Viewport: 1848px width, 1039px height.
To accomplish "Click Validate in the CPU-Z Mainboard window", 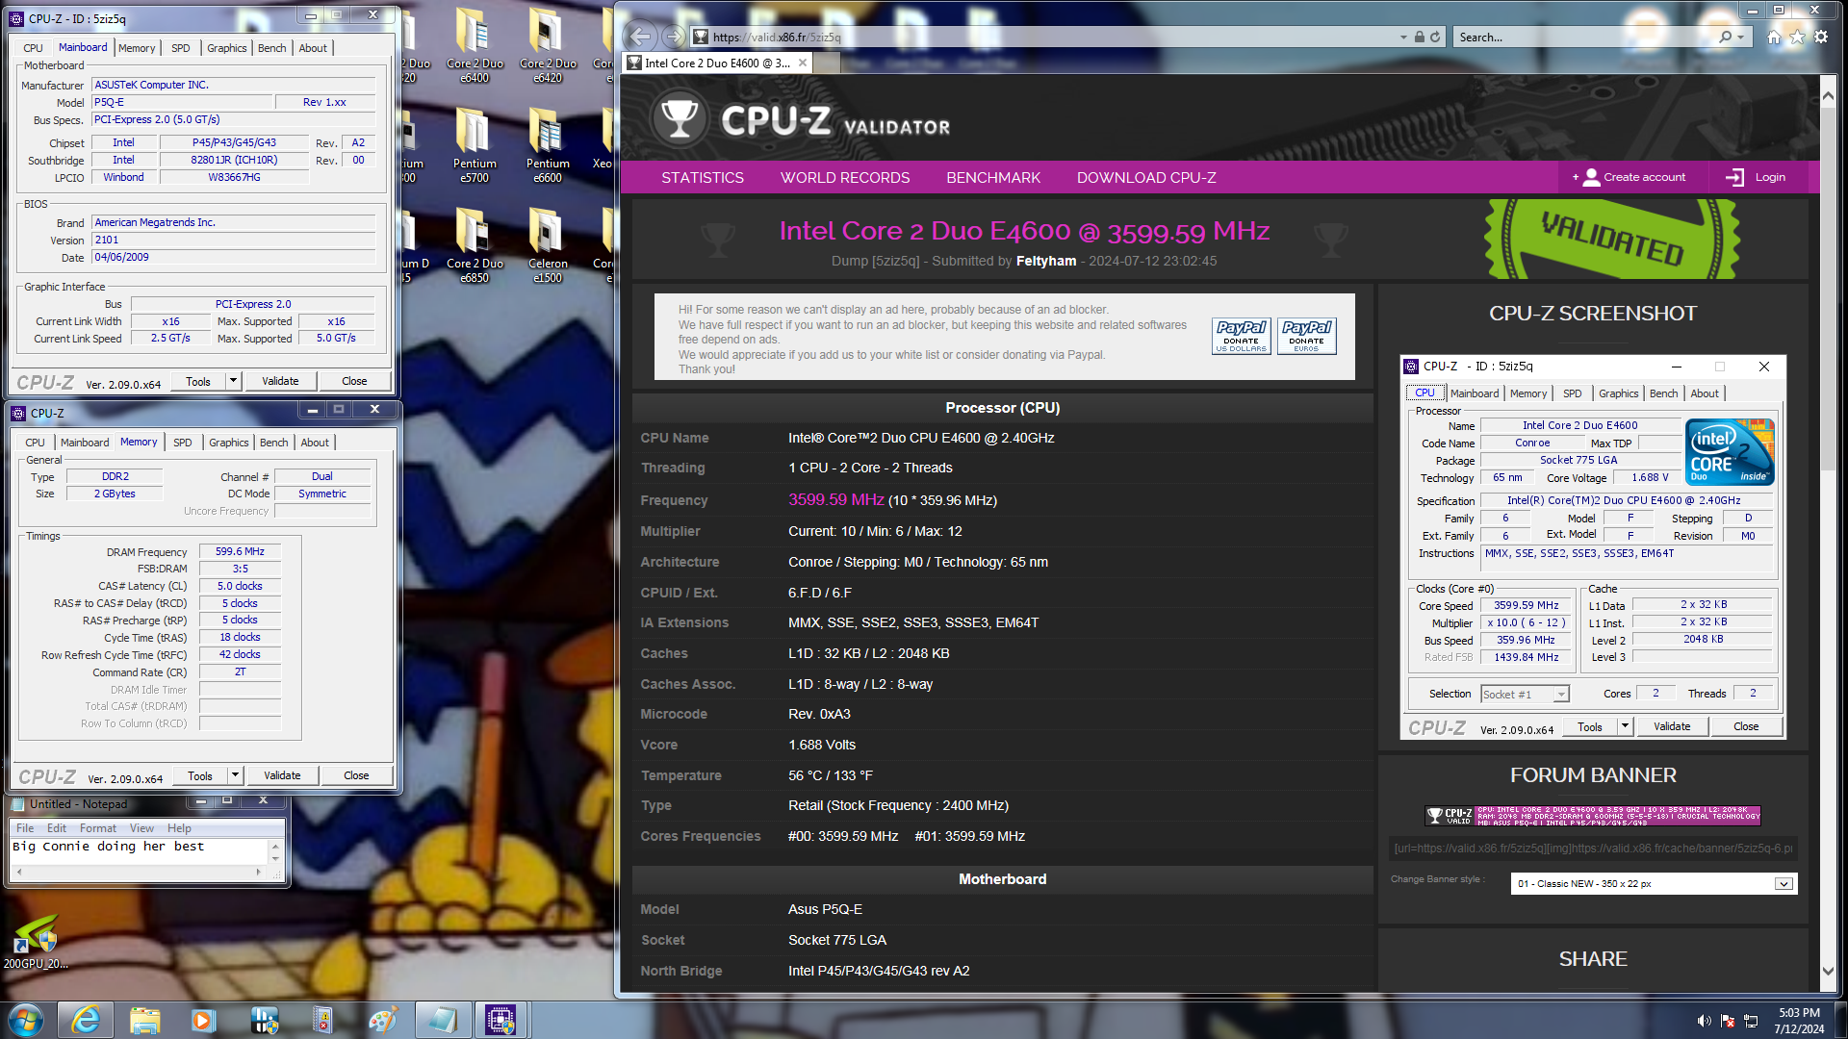I will (280, 381).
